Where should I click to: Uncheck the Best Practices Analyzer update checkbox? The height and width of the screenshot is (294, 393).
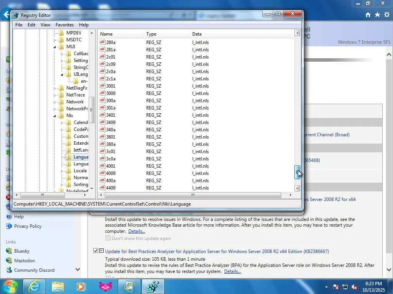pos(96,250)
